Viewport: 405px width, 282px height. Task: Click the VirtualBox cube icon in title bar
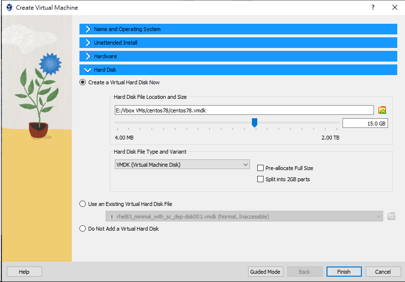(9, 8)
